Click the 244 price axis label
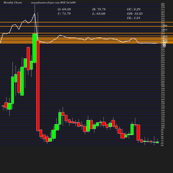The image size is (173, 173). (x=163, y=67)
